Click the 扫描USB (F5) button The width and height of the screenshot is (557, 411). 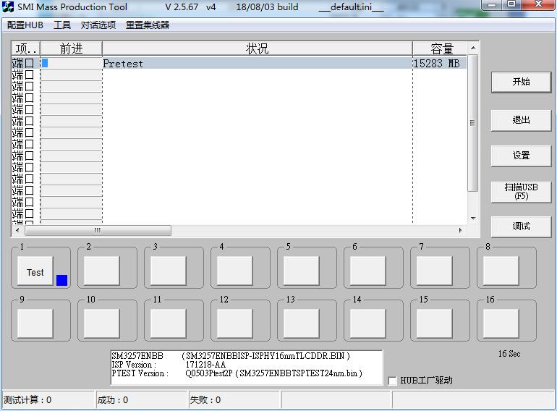click(x=521, y=192)
